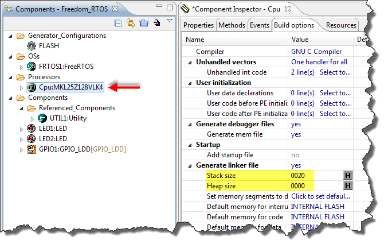Collapse the User initialization property group

pos(190,83)
